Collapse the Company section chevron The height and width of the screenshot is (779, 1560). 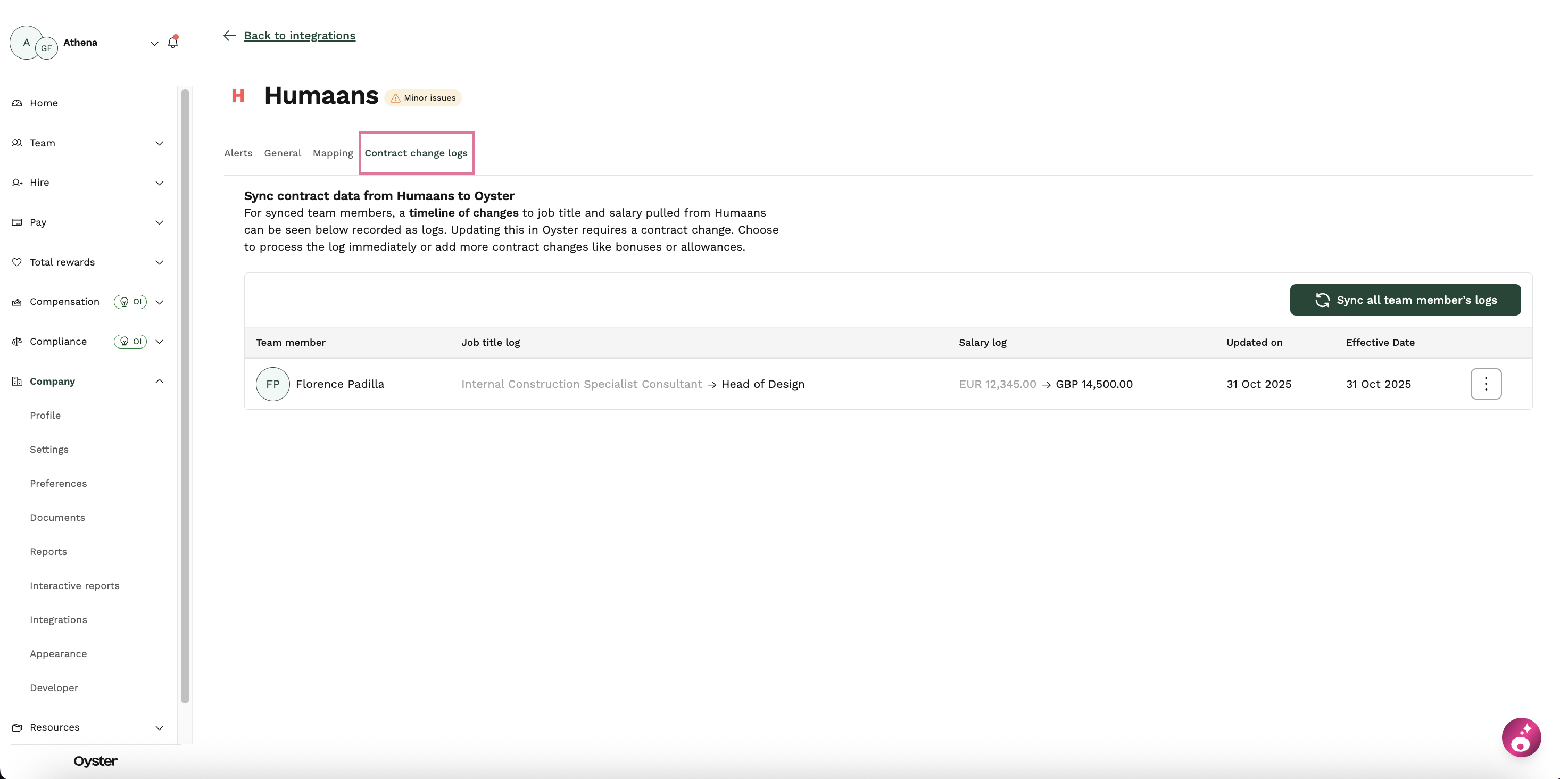[x=159, y=381]
